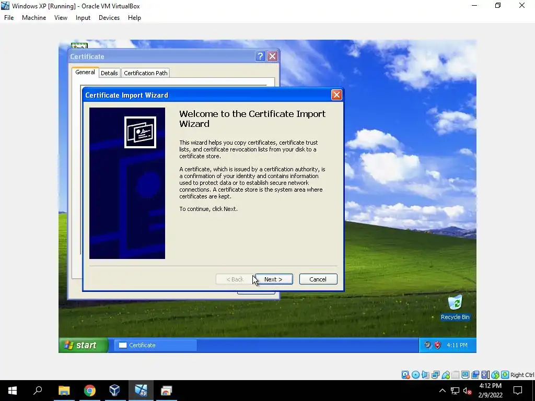Click the Right Ctrl host key label
This screenshot has width=535, height=401.
[522, 375]
